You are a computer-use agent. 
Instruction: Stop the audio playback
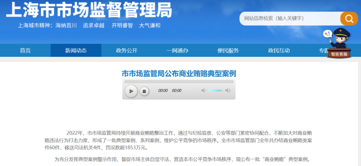point(144,91)
